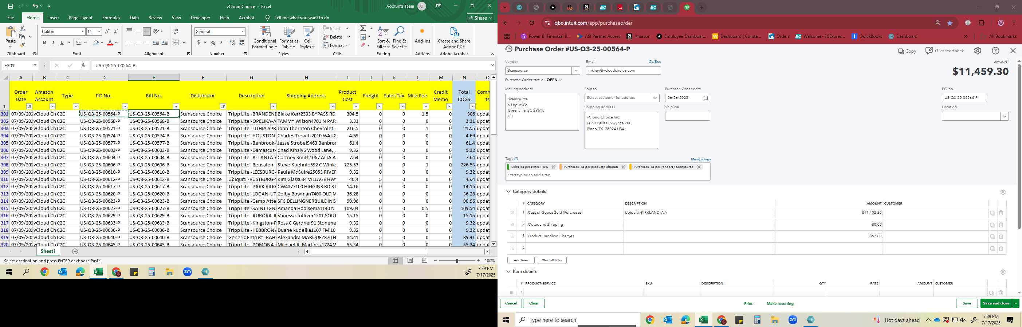This screenshot has width=1022, height=327.
Task: Open purchase order history clock icon
Action: click(508, 49)
